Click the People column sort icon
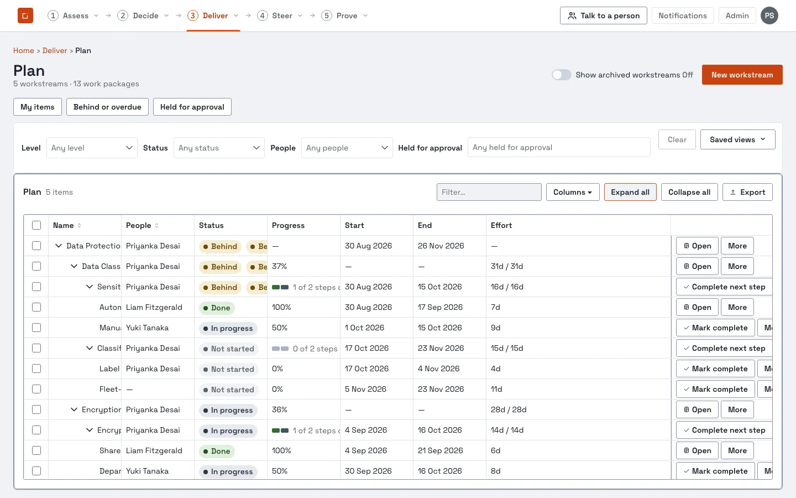Viewport: 796px width, 498px height. [156, 225]
